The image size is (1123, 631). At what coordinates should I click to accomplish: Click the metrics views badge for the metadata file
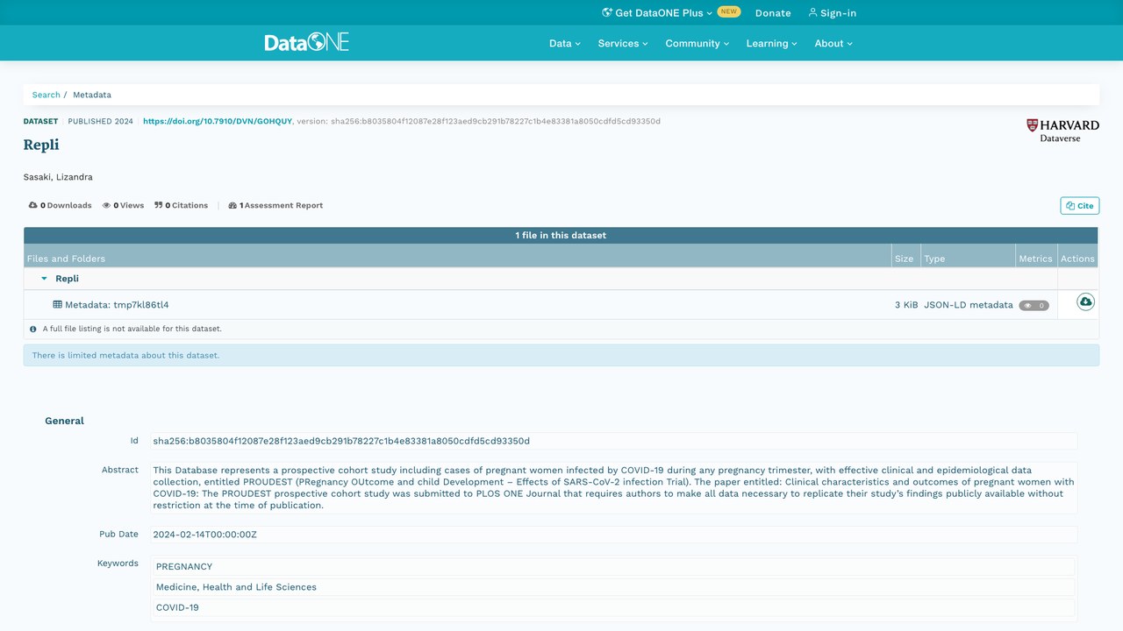tap(1034, 306)
